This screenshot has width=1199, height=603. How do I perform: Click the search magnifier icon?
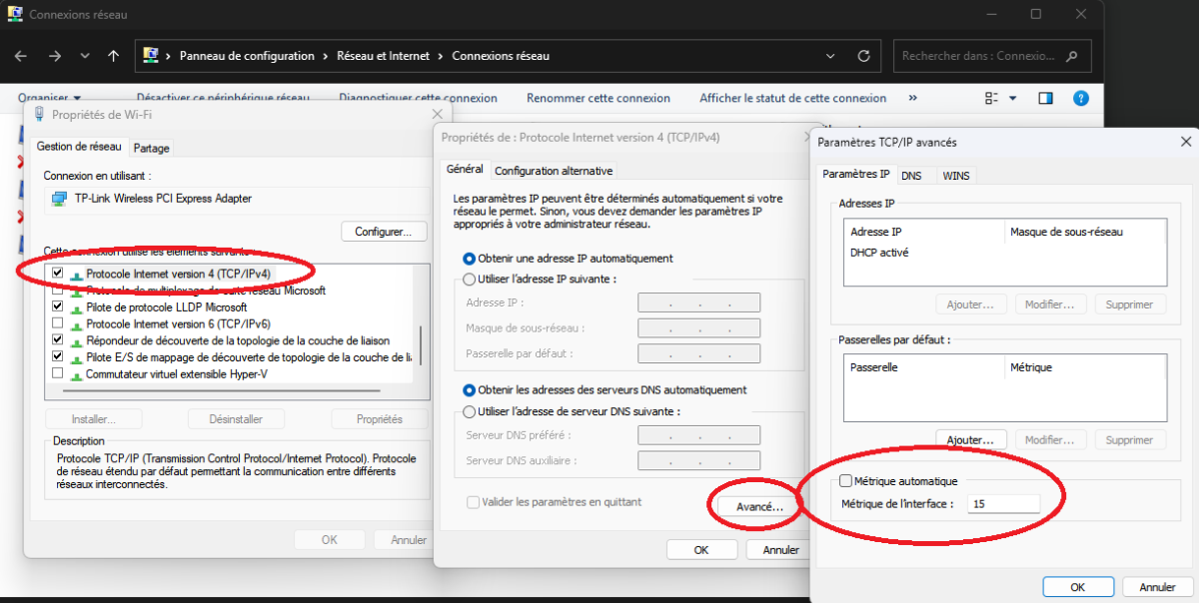[1073, 56]
